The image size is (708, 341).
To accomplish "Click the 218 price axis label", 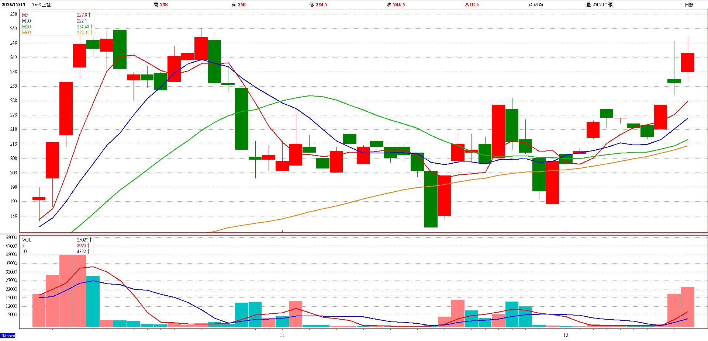I will 13,129.
